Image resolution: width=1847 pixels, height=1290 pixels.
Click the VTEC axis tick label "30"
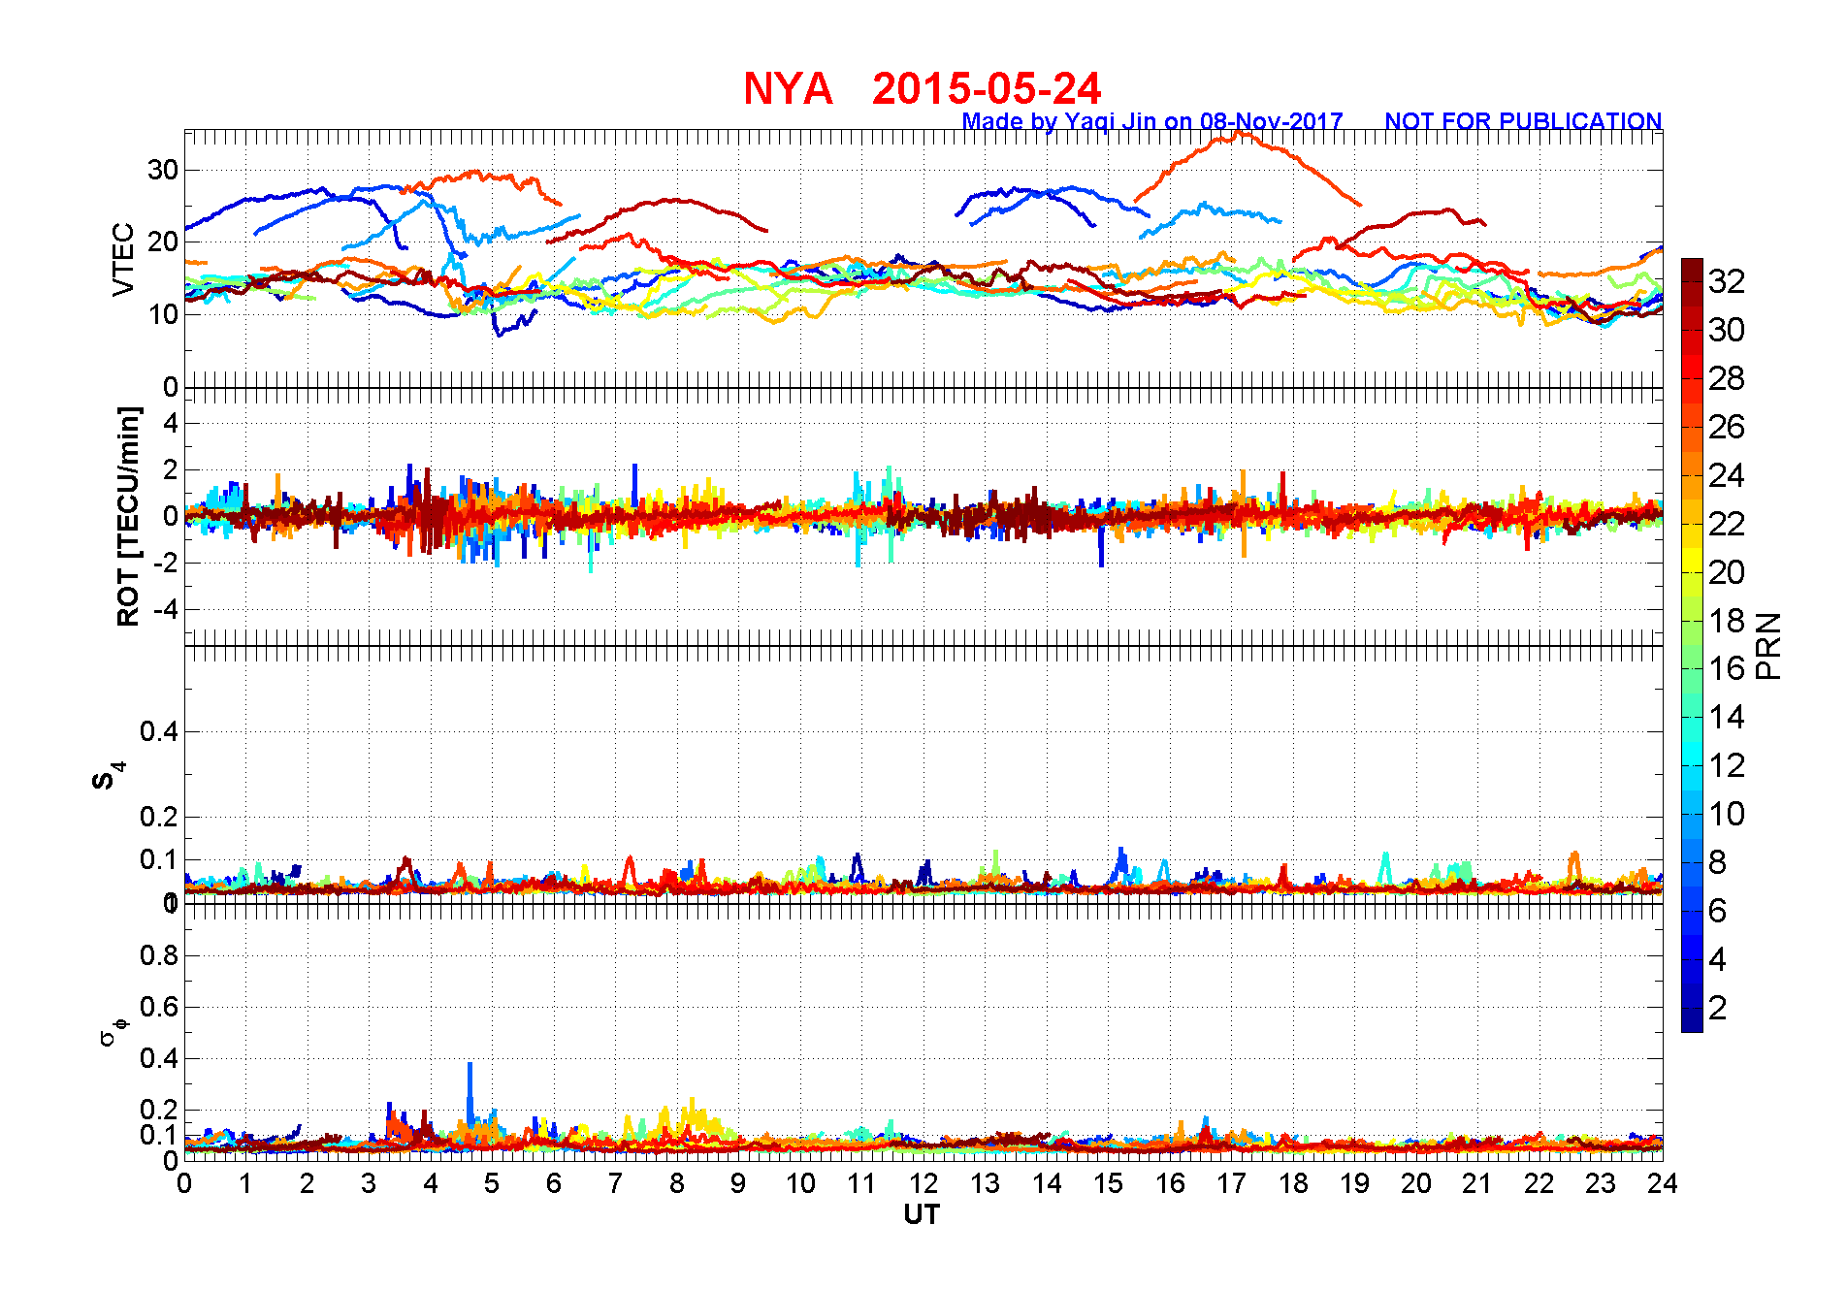point(163,170)
